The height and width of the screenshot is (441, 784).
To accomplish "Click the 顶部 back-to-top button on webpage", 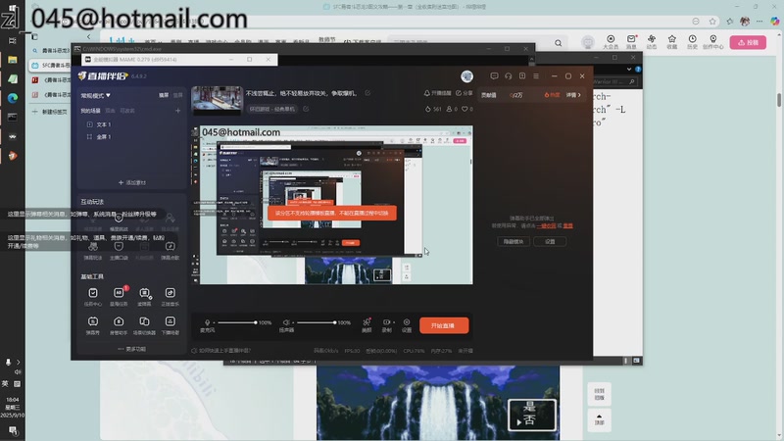I will tap(600, 419).
